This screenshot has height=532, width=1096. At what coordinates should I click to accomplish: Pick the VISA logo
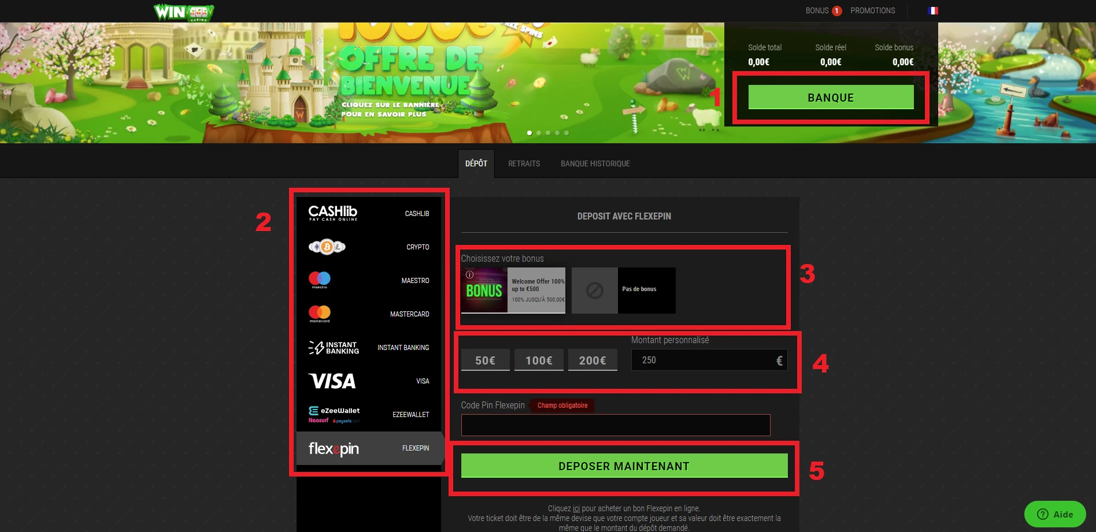[332, 381]
